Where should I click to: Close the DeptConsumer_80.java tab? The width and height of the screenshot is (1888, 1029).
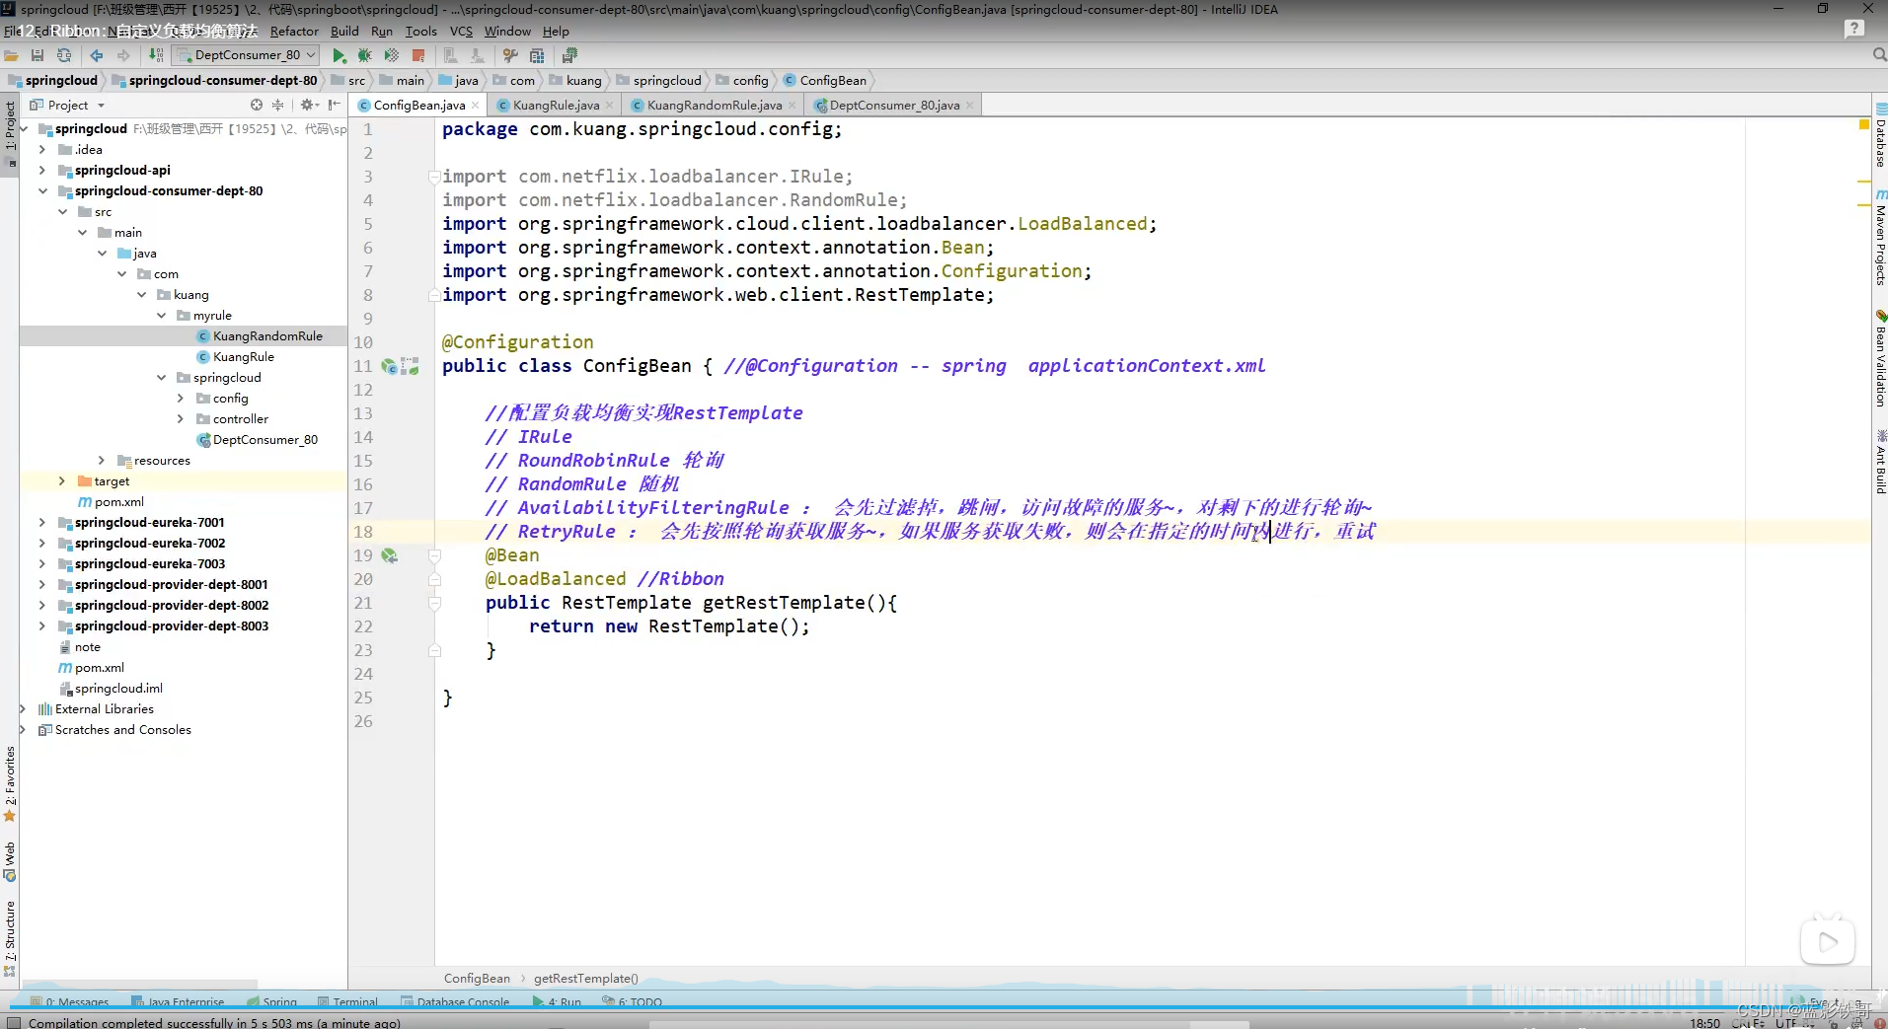[970, 105]
